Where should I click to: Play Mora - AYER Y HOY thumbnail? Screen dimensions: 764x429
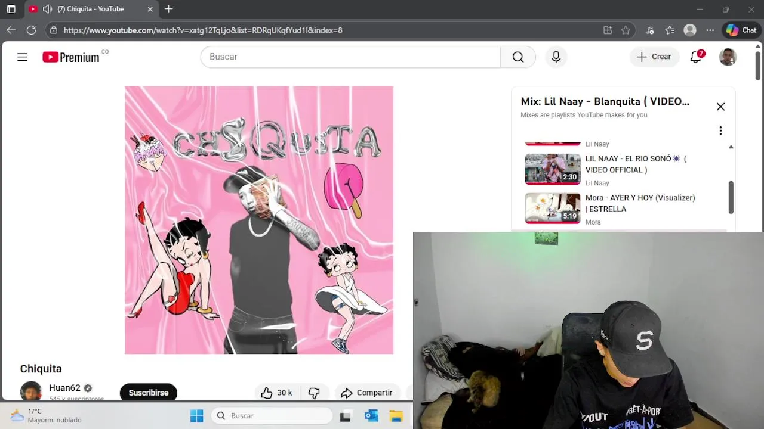[x=553, y=209]
